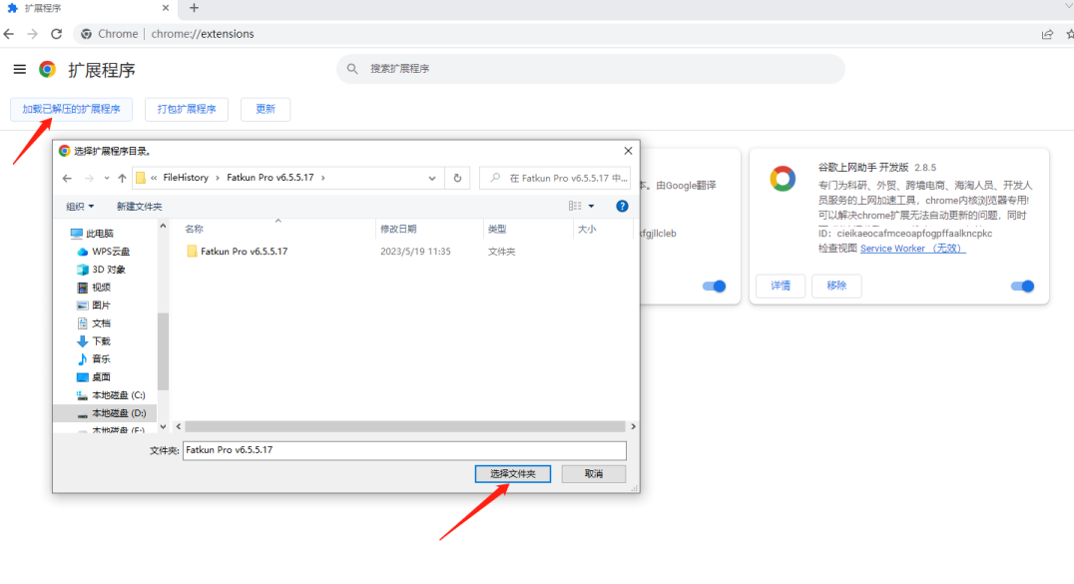Click 新建文件夹 in dialog toolbar

click(x=139, y=207)
